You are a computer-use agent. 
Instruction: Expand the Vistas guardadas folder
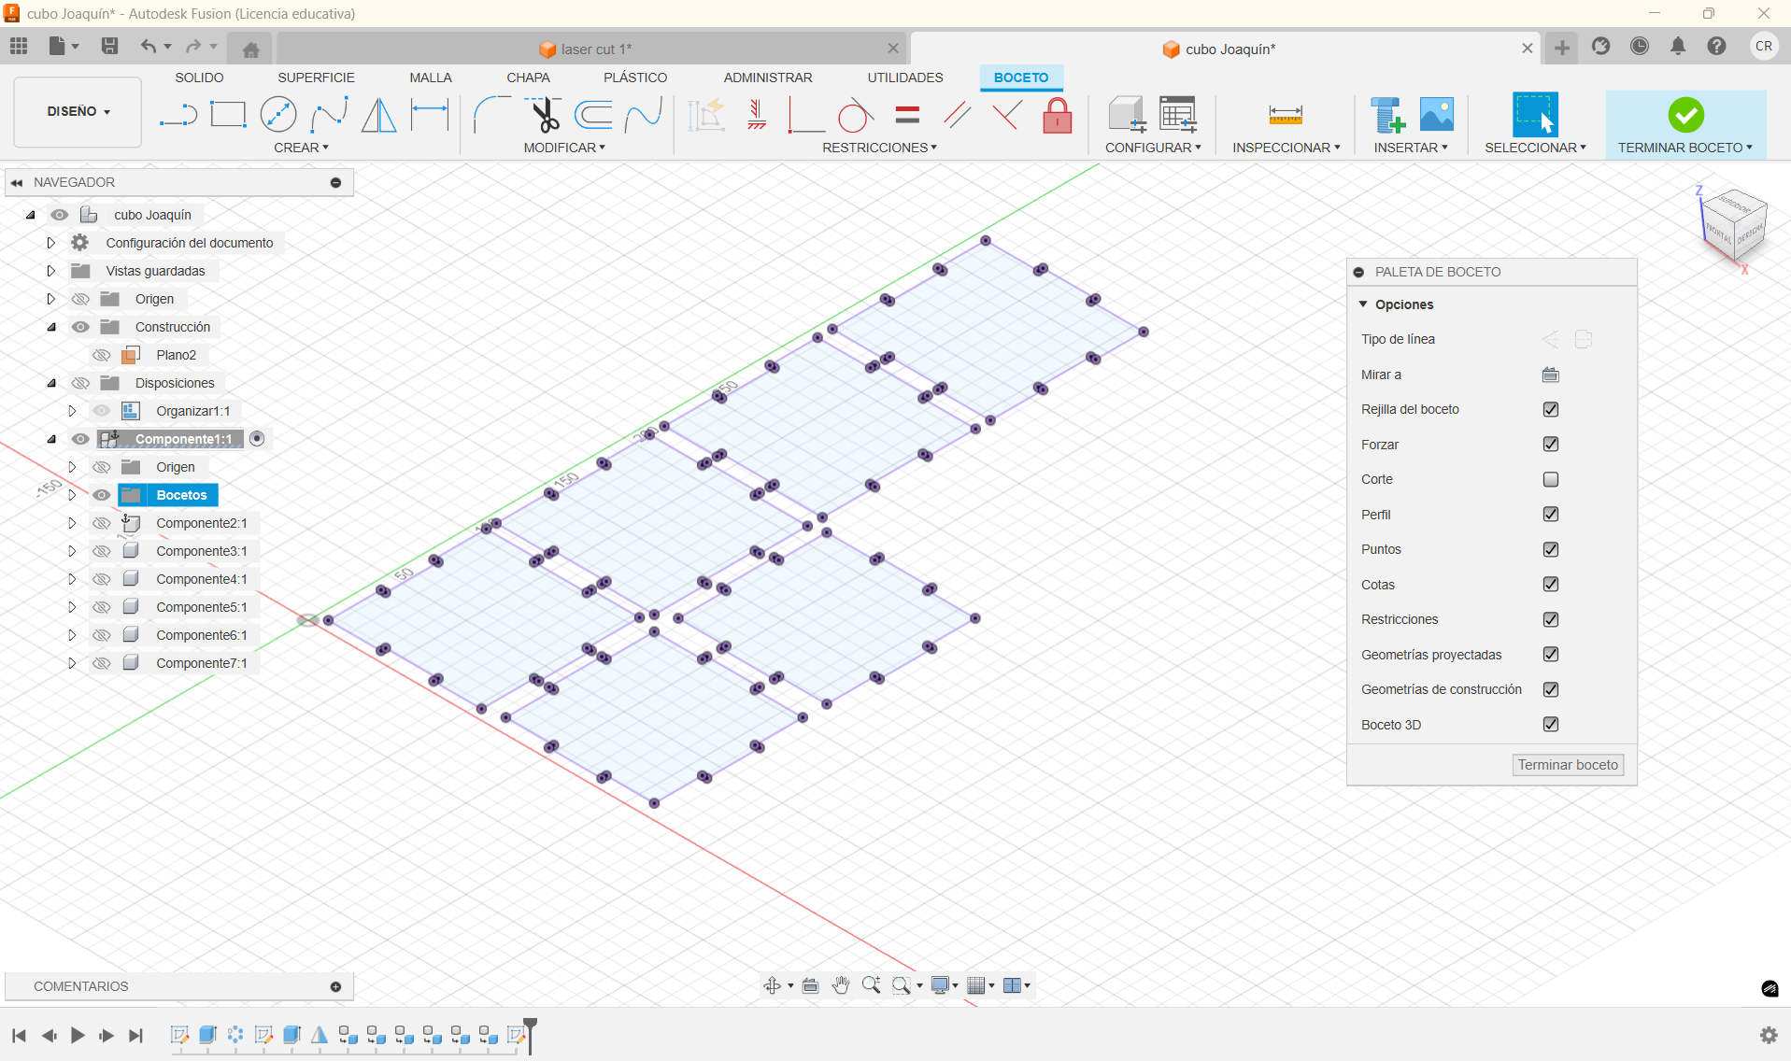pyautogui.click(x=51, y=271)
